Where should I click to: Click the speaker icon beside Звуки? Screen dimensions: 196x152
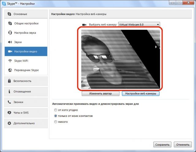pyautogui.click(x=10, y=42)
